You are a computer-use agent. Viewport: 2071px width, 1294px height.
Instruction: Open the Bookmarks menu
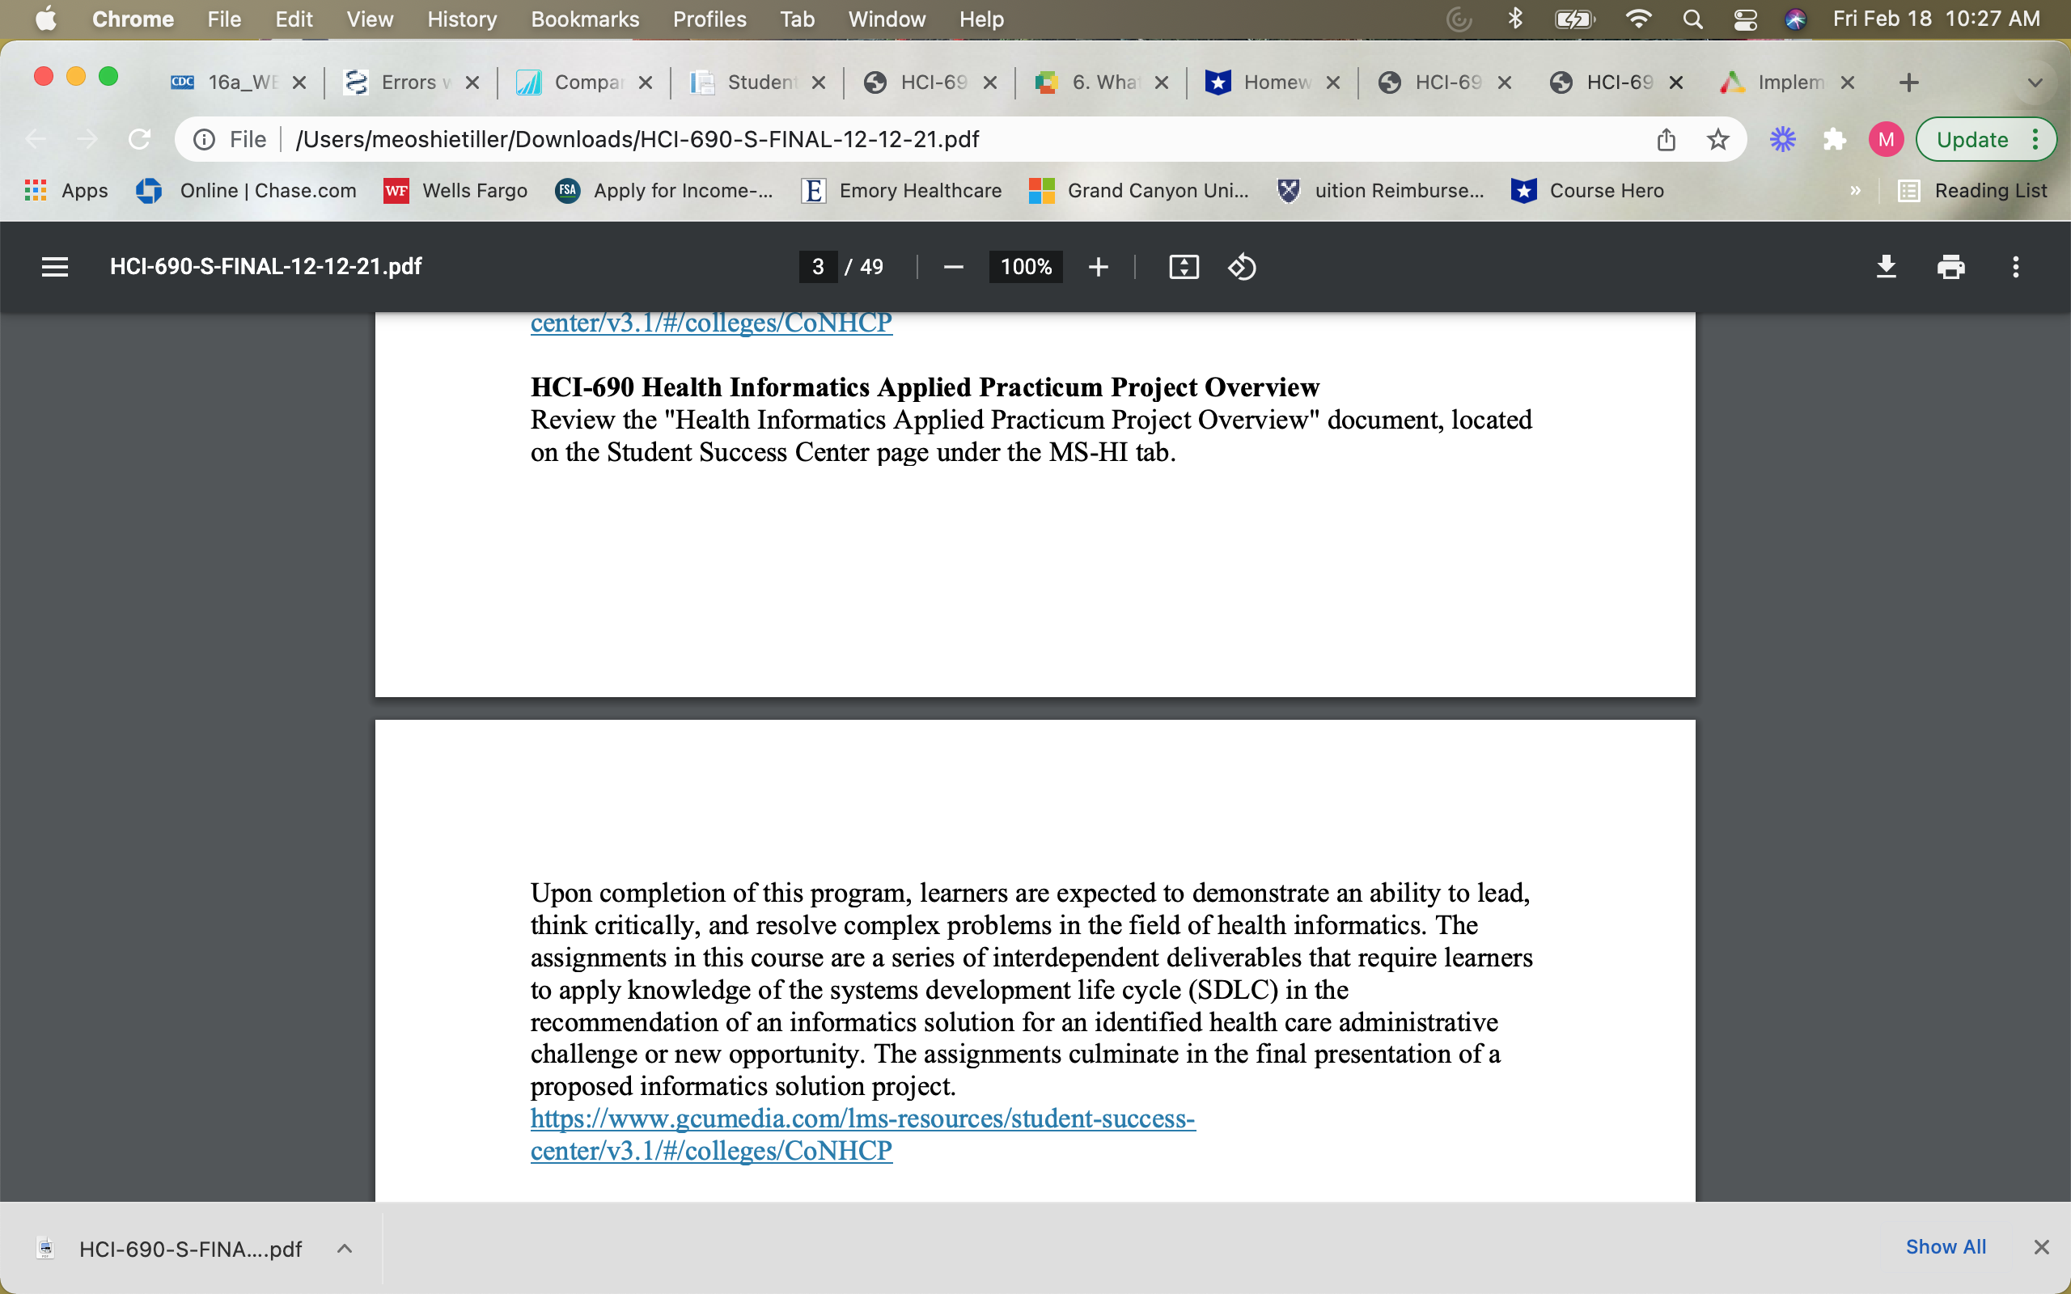click(585, 19)
